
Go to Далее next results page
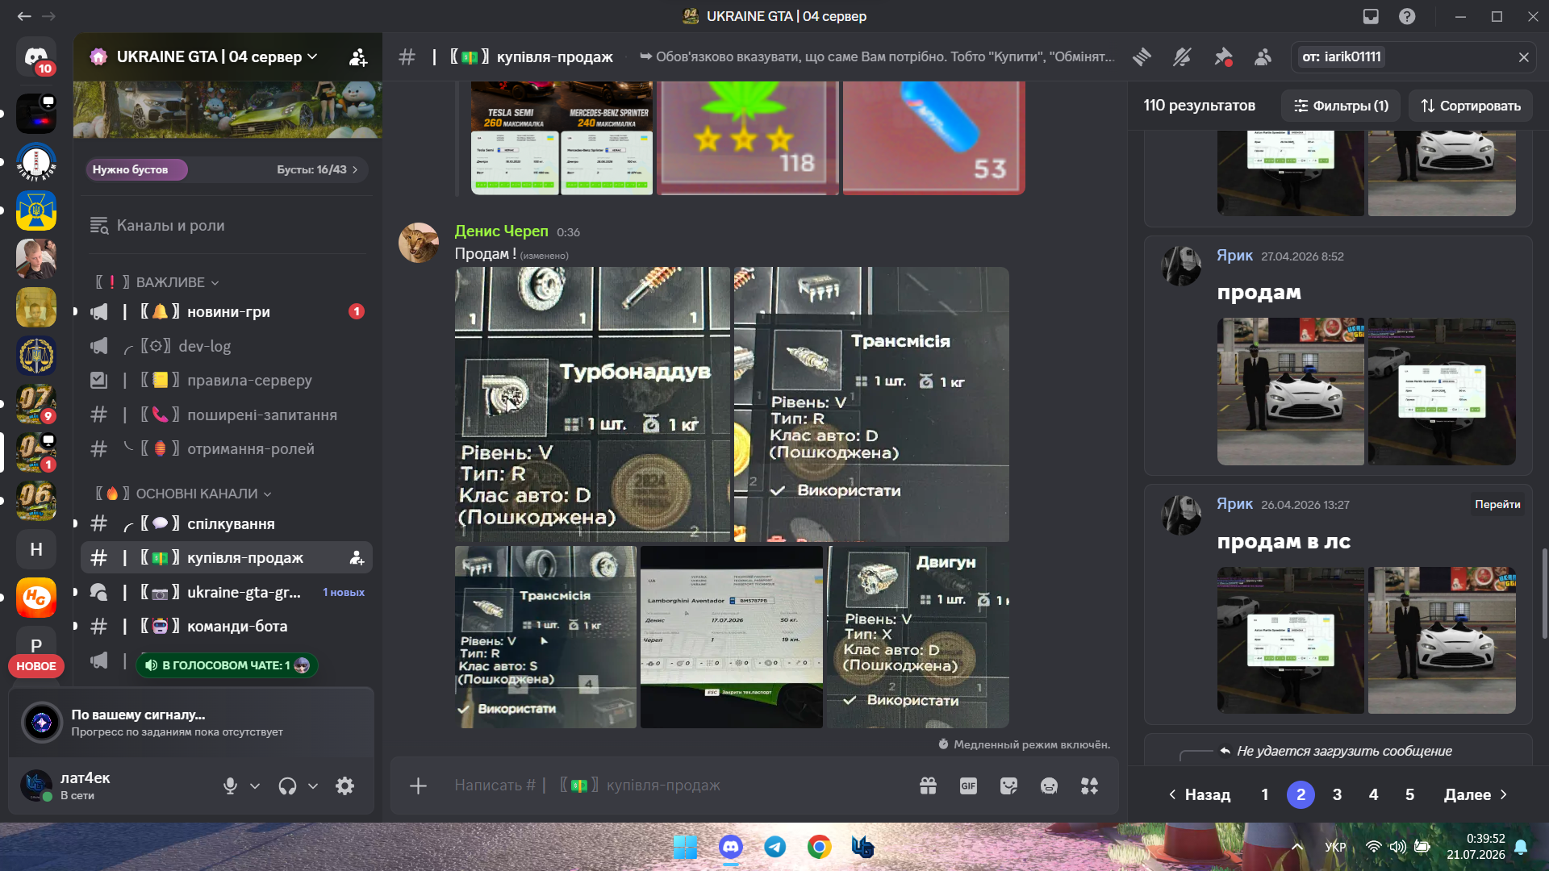pyautogui.click(x=1476, y=795)
